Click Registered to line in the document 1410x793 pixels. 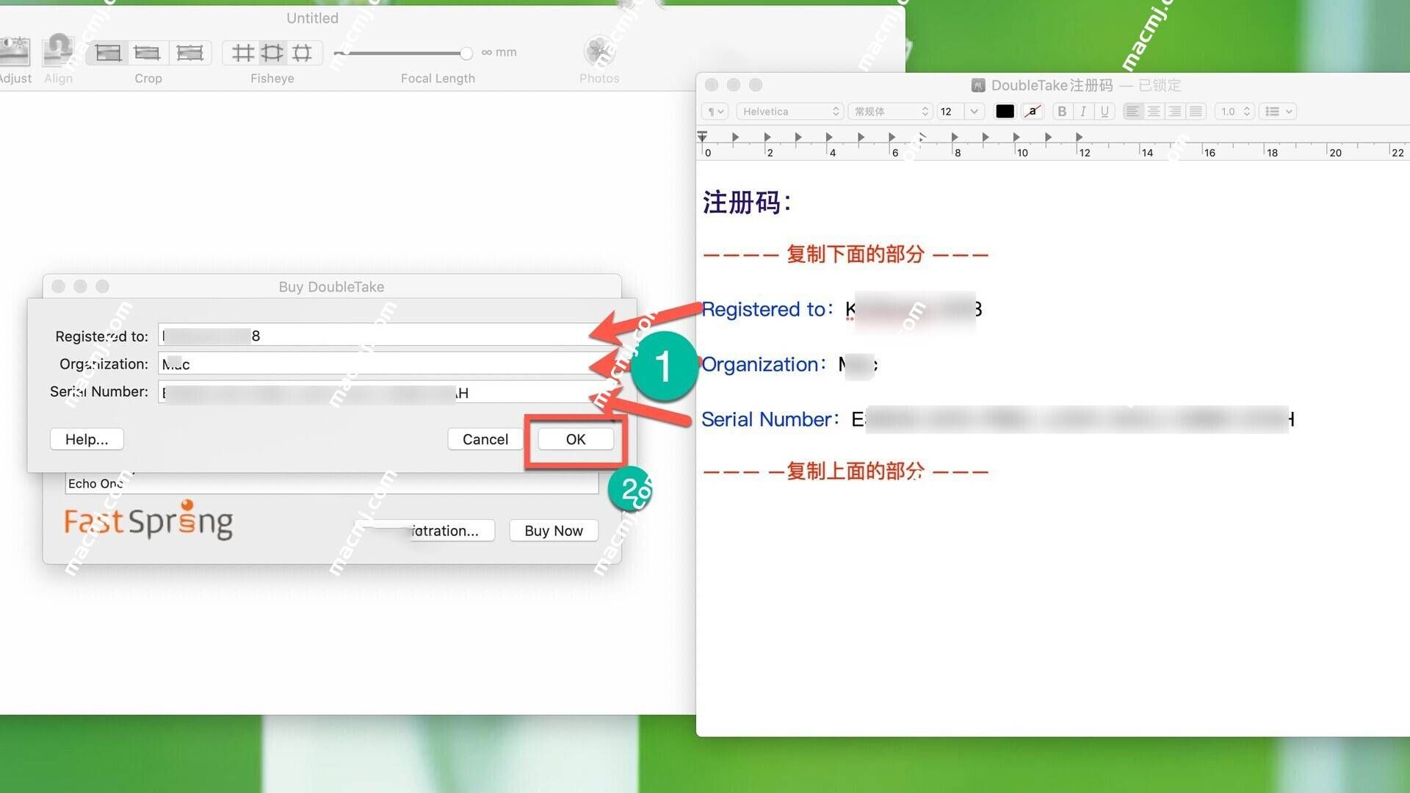tap(842, 309)
